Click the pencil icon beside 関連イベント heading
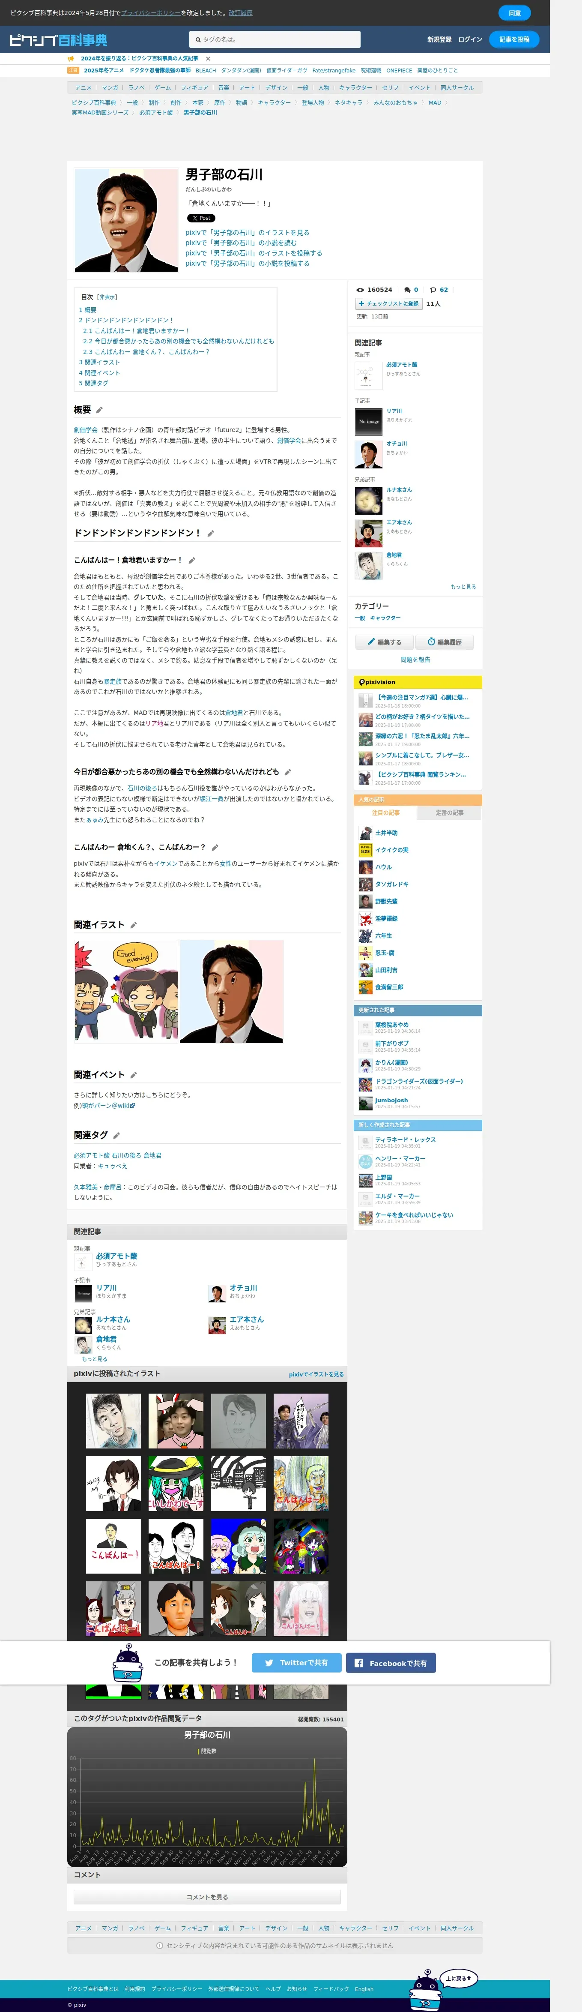582x2012 pixels. (x=134, y=1076)
